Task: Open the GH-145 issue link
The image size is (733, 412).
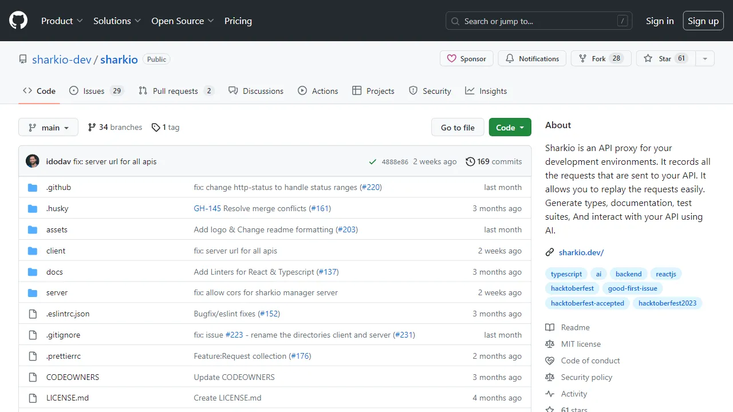Action: tap(207, 208)
